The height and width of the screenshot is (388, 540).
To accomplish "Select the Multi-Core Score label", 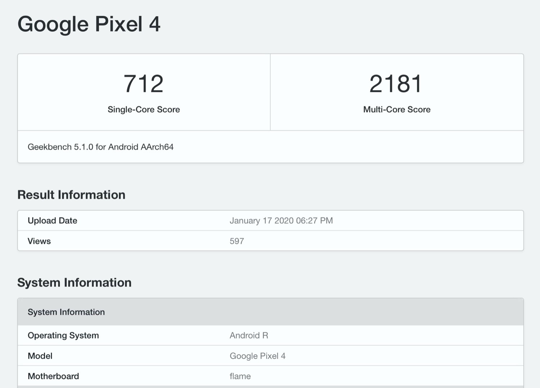I will [x=397, y=109].
